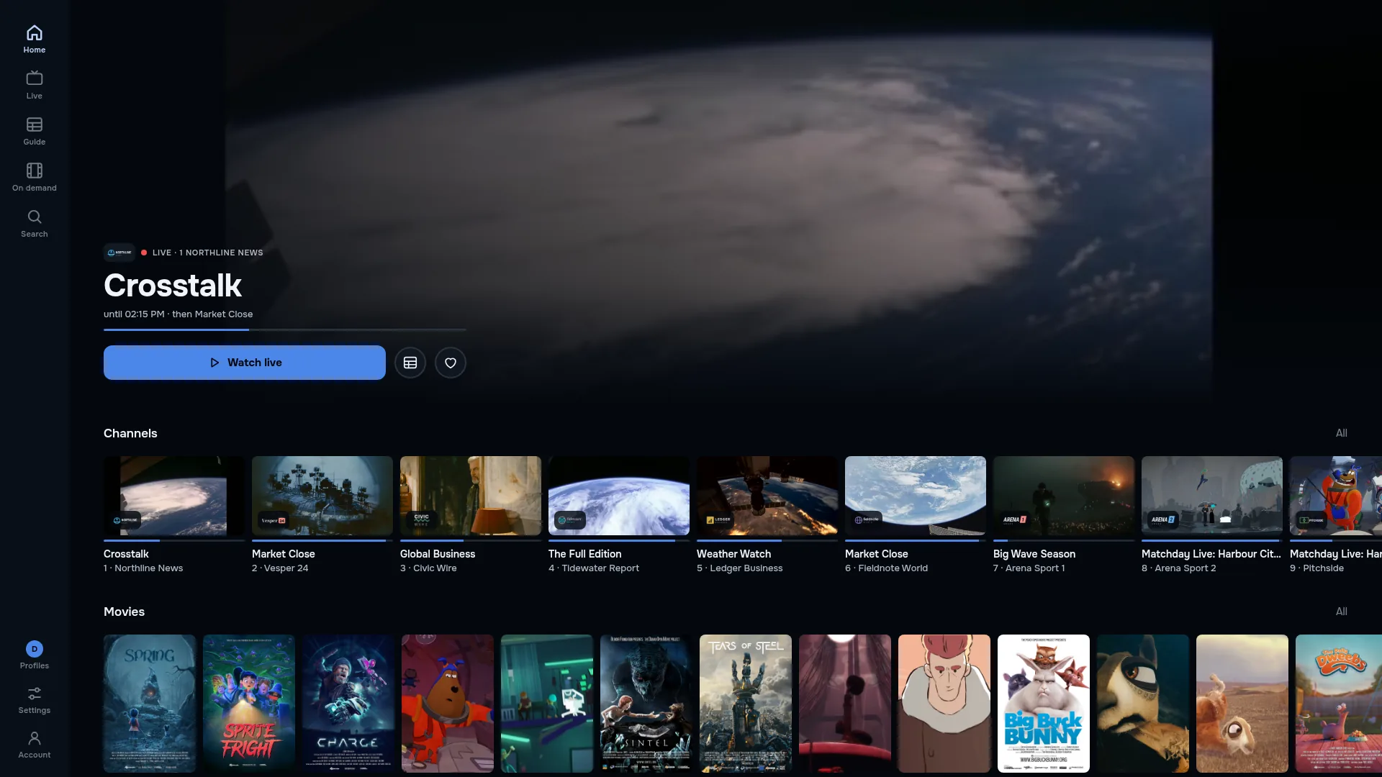Click the Crosstalk programme progress bar

coord(285,330)
